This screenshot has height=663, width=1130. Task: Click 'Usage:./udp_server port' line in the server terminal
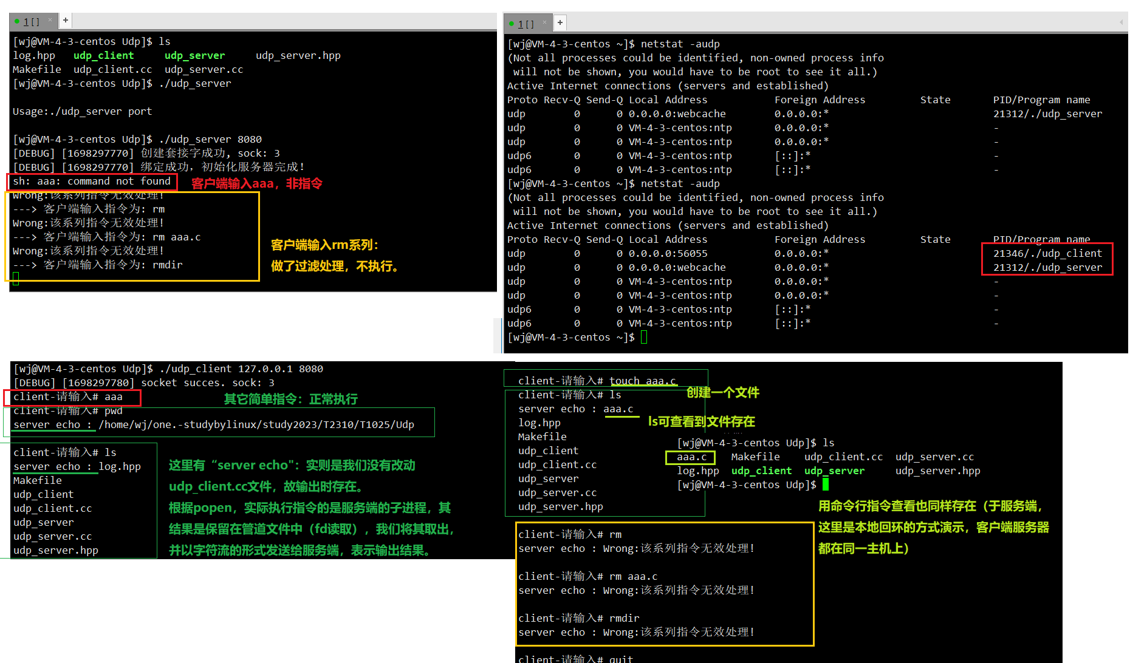pyautogui.click(x=83, y=112)
